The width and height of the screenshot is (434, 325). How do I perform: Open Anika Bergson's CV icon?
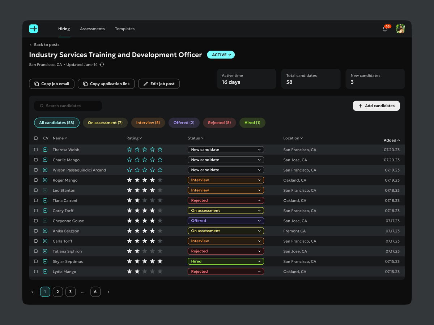pos(45,231)
